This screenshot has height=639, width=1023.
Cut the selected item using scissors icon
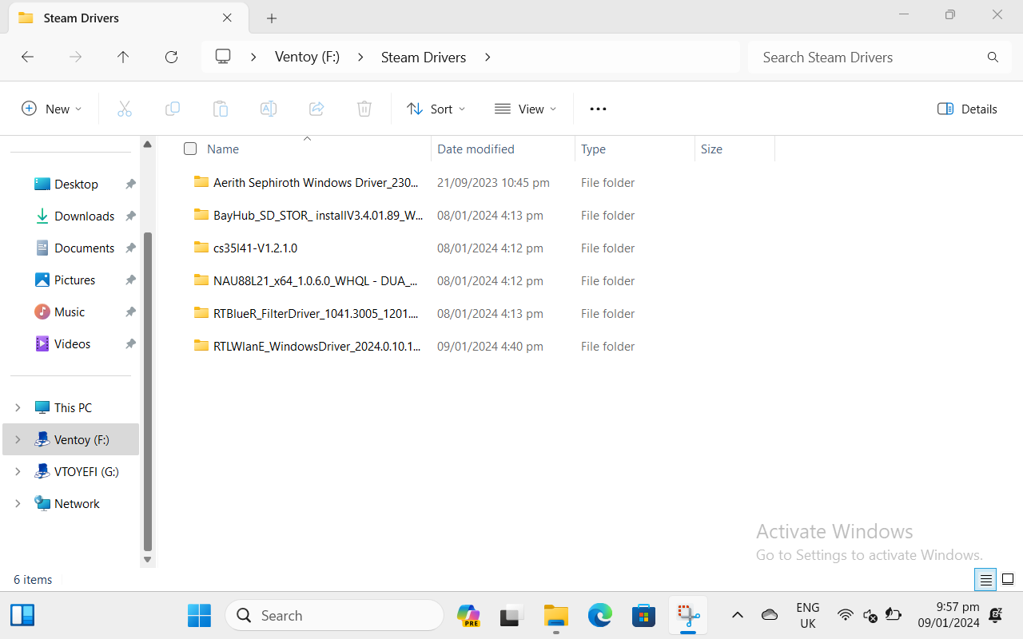[125, 108]
